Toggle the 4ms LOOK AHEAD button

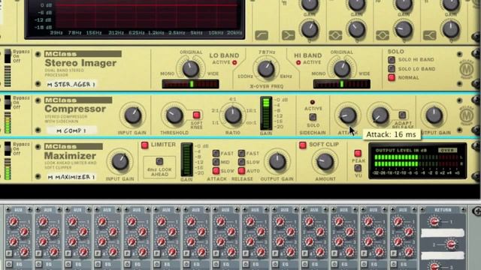click(159, 161)
